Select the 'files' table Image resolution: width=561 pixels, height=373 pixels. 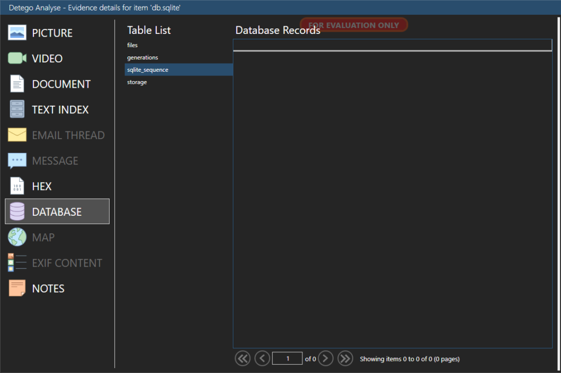179,45
